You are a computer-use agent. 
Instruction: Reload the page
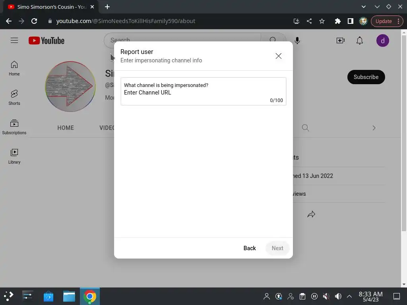(34, 21)
